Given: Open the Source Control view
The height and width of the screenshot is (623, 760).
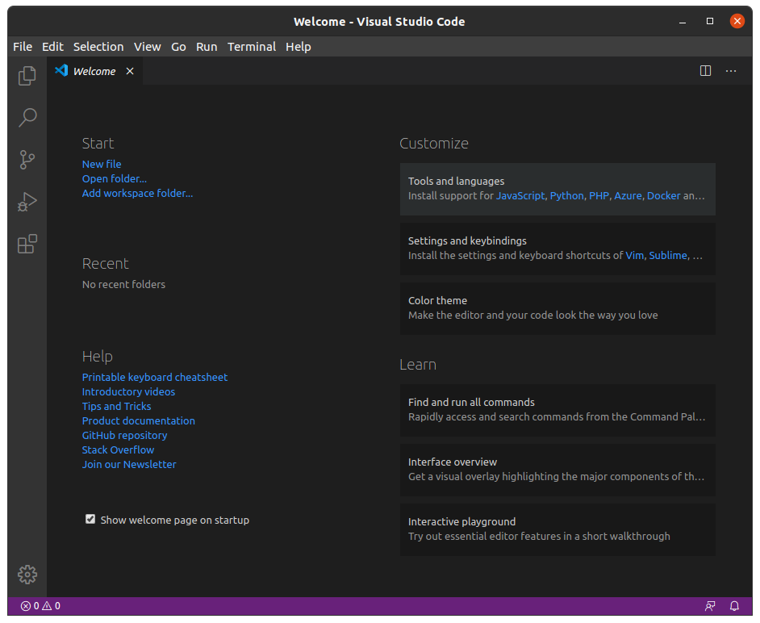Looking at the screenshot, I should click(27, 160).
